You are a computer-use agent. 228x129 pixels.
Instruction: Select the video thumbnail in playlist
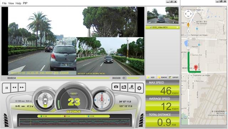[x=162, y=15]
